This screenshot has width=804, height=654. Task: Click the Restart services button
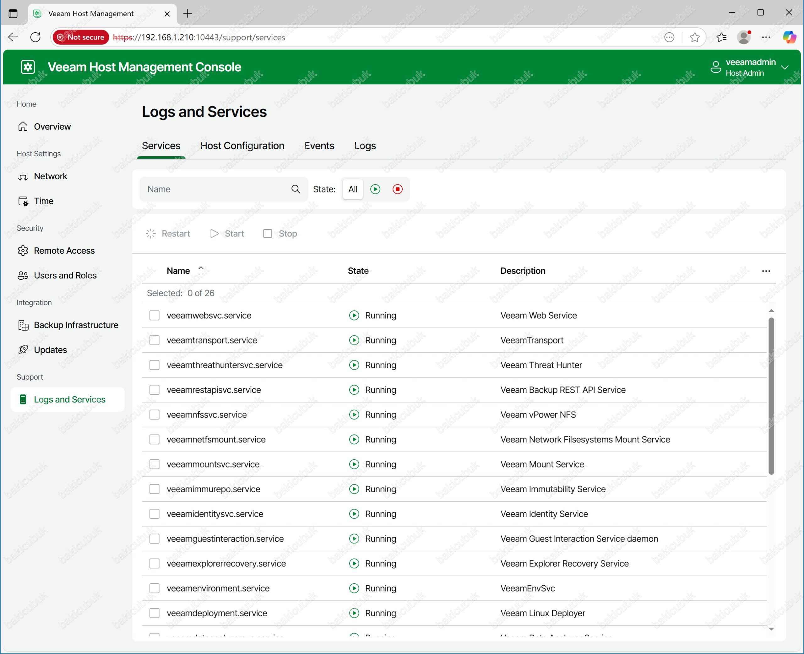[168, 234]
